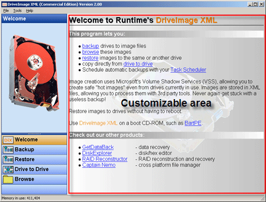The width and height of the screenshot is (266, 202).
Task: Visit the DiskExplorer product link
Action: [x=97, y=153]
